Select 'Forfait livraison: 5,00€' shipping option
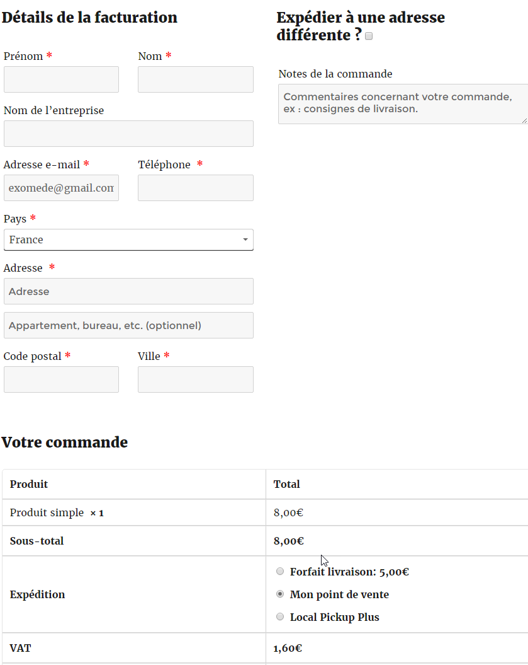 [280, 571]
